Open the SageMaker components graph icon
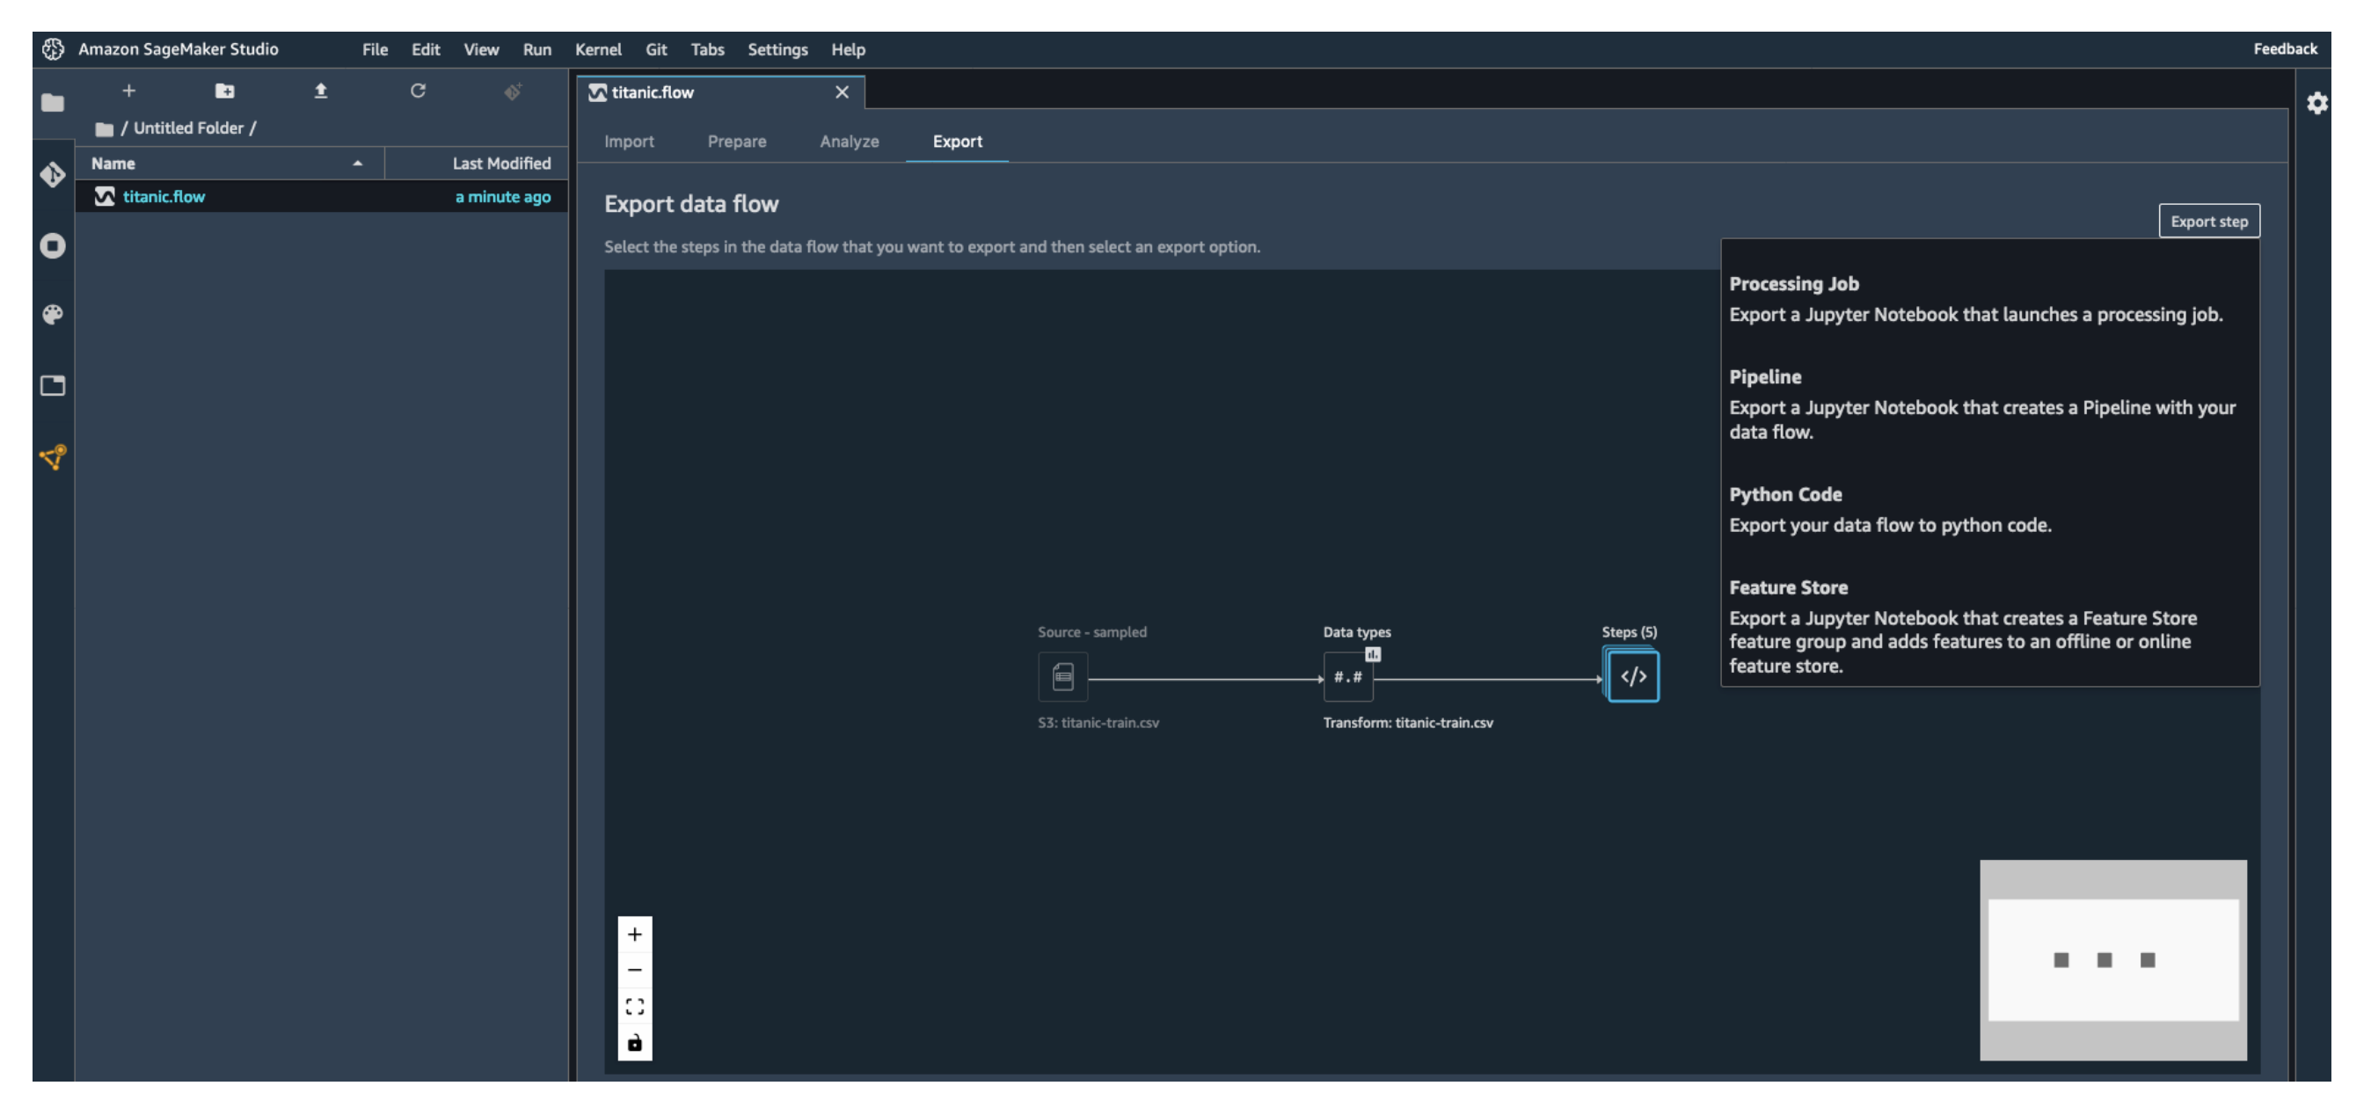2371x1115 pixels. click(53, 457)
